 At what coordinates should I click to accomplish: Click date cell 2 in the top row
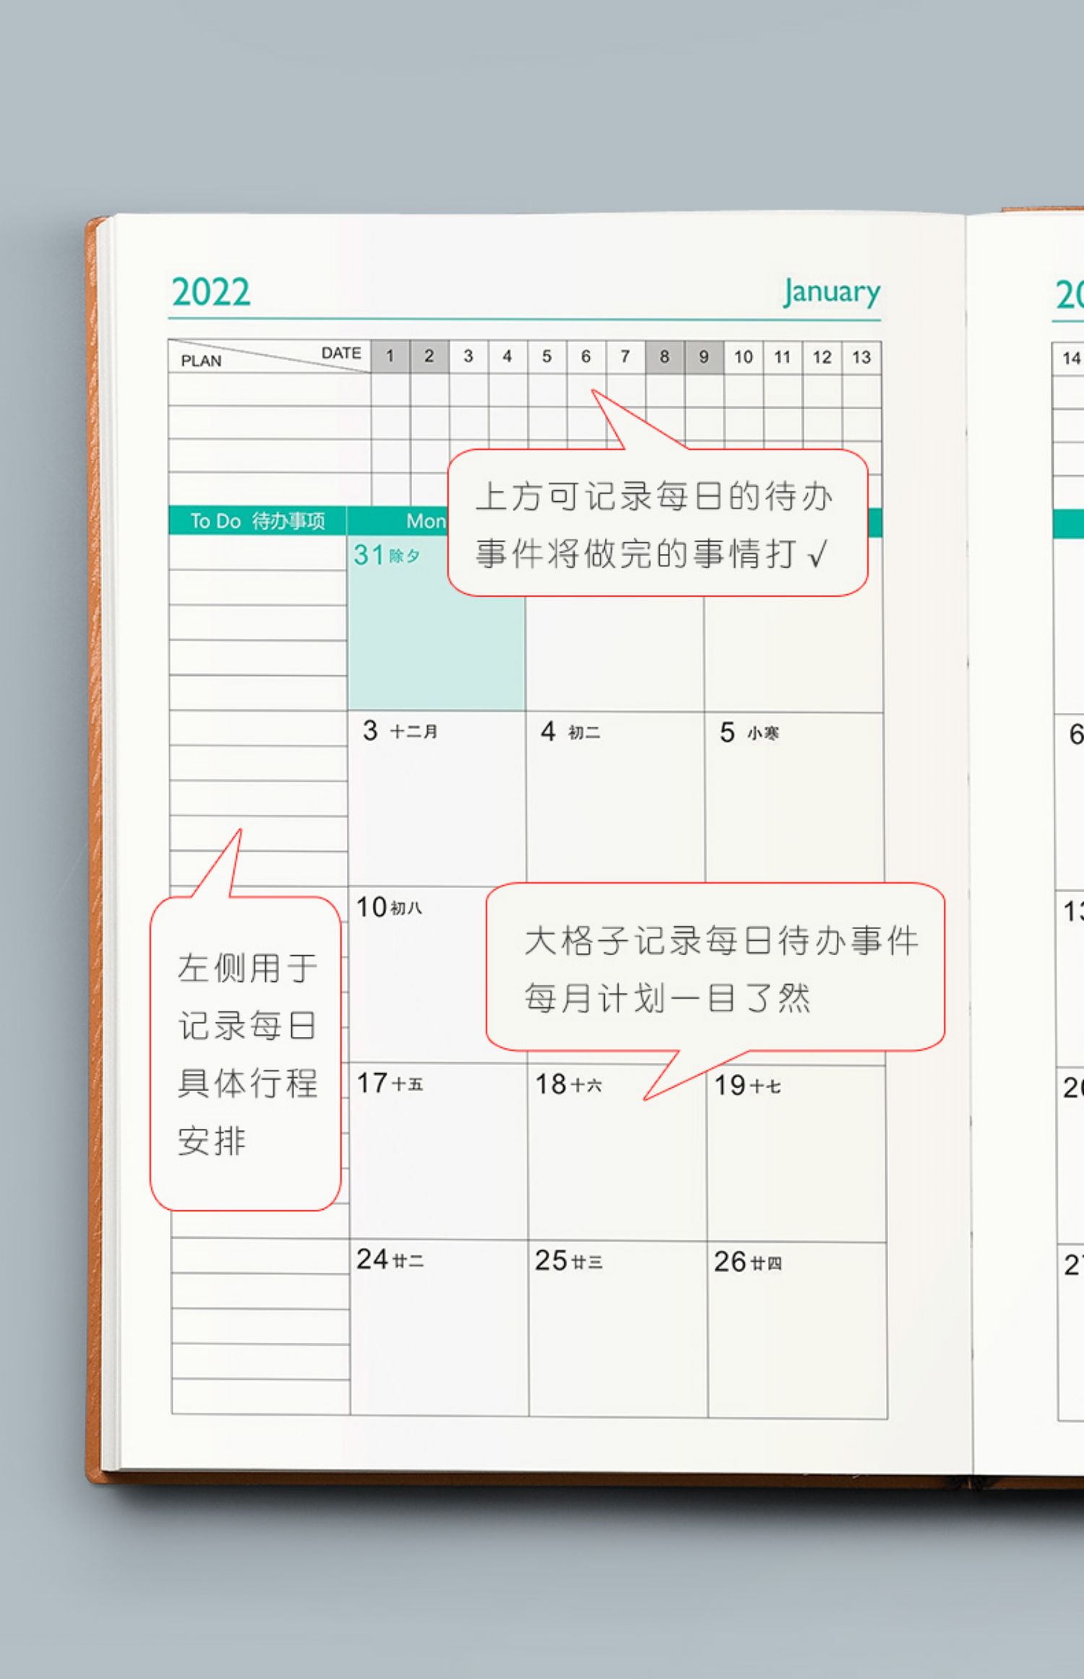click(429, 356)
